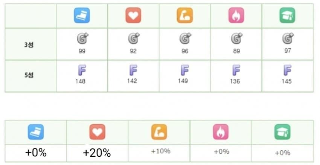Image resolution: width=320 pixels, height=165 pixels.
Task: Click the F rank badge above 145
Action: (x=288, y=70)
